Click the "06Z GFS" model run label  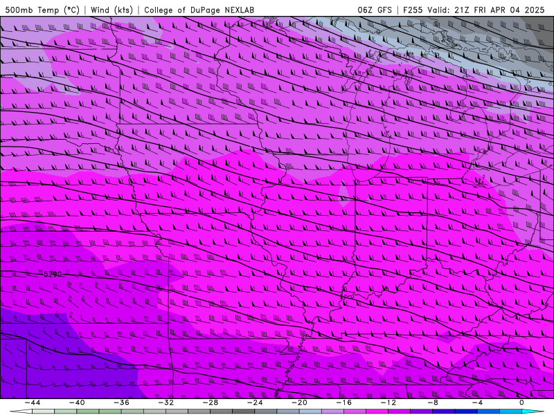click(375, 10)
